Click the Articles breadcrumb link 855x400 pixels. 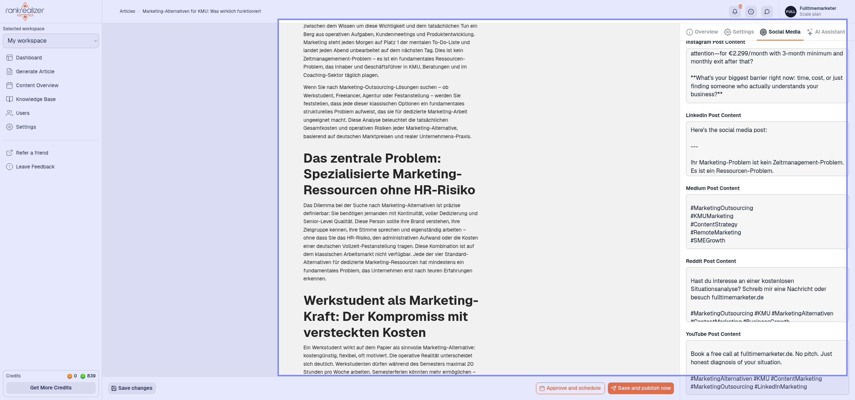click(x=127, y=11)
